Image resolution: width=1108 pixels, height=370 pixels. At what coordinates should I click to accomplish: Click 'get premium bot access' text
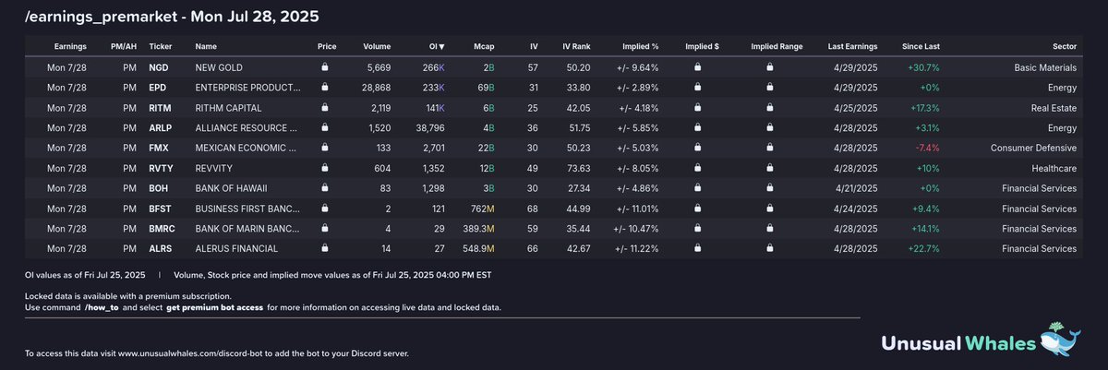coord(214,307)
